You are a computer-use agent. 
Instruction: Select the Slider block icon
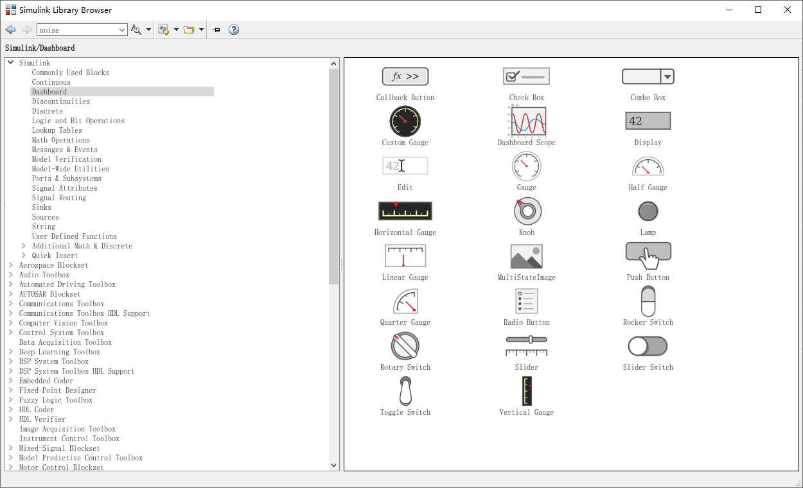click(x=526, y=345)
